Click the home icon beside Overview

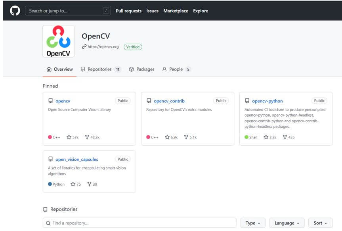[x=49, y=69]
